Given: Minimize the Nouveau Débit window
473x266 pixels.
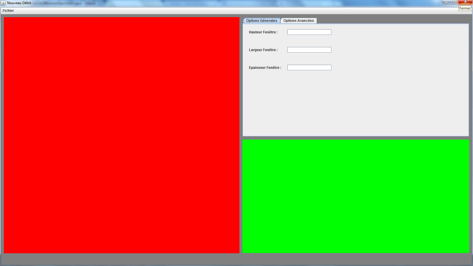Looking at the screenshot, I should click(446, 2).
